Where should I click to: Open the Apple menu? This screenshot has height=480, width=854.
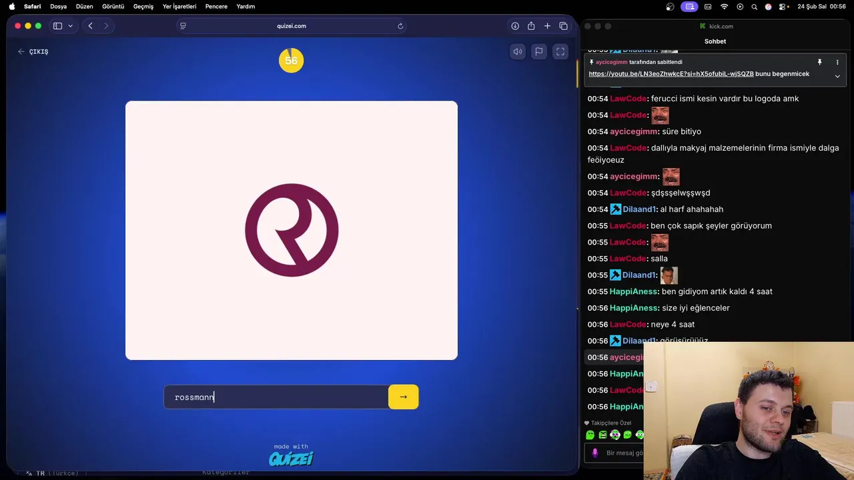(11, 6)
